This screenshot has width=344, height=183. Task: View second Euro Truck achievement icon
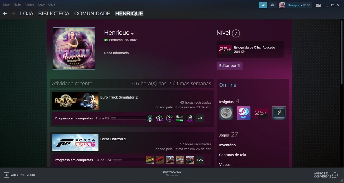[160, 118]
